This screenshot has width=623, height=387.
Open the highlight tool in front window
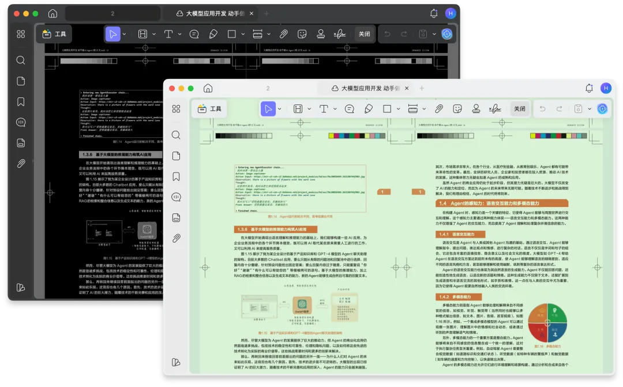coord(298,109)
